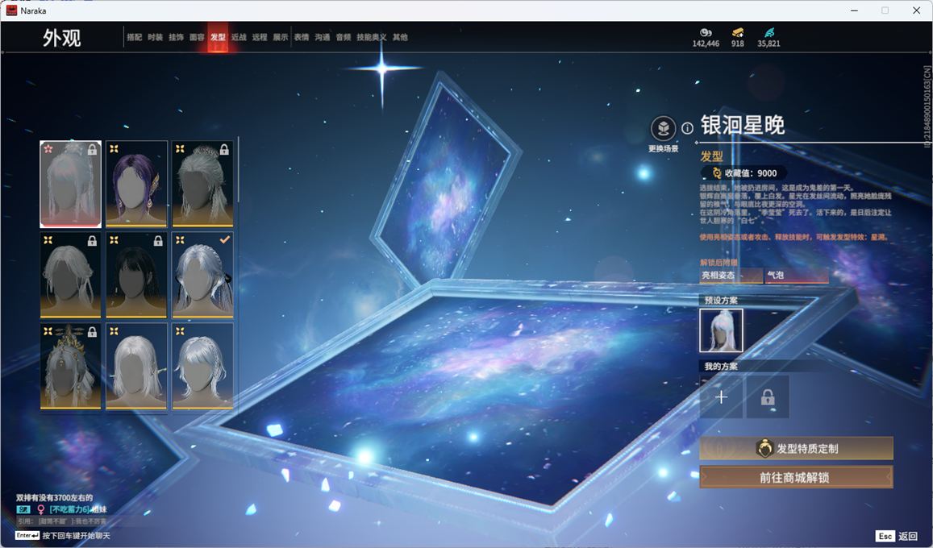The width and height of the screenshot is (933, 548).
Task: Open the 挂饰 tab
Action: point(176,37)
